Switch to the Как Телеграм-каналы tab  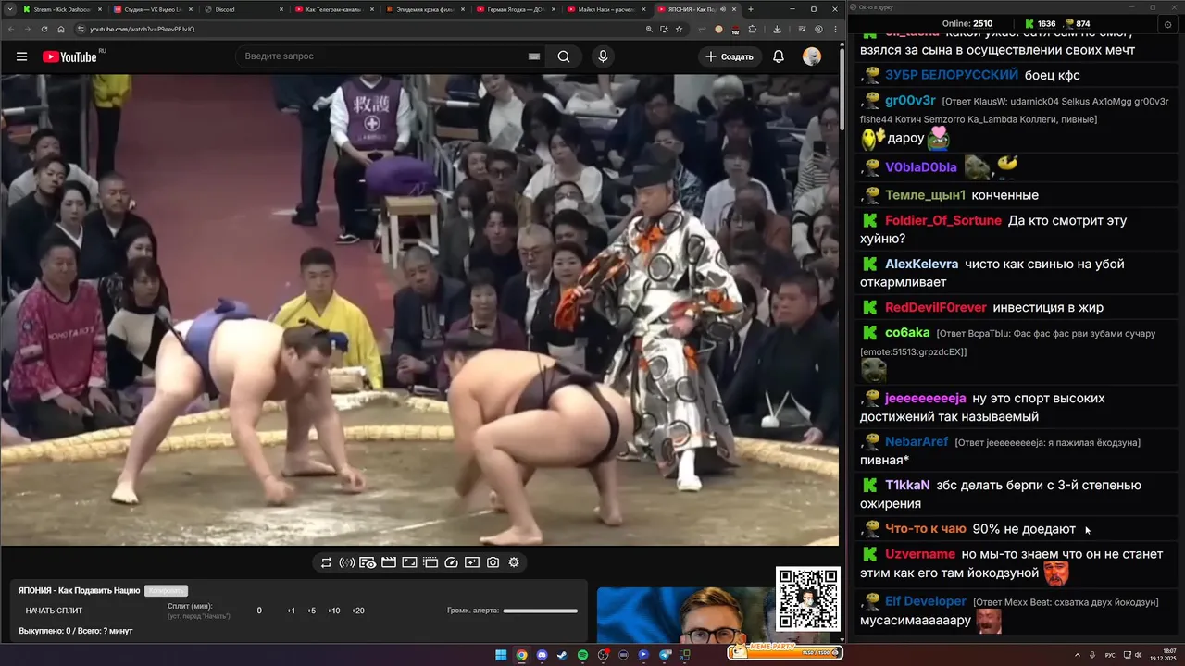pos(333,9)
